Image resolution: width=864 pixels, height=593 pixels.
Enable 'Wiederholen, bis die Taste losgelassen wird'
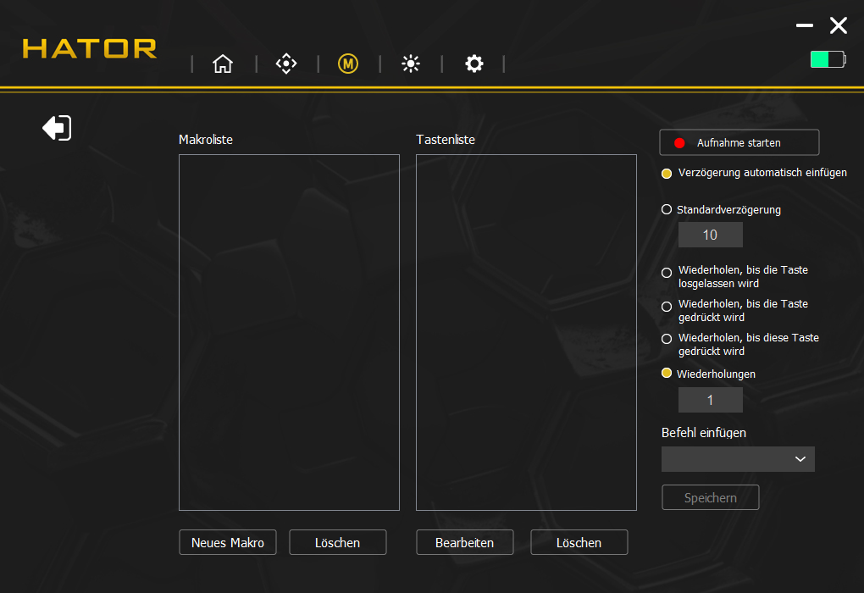click(x=667, y=273)
